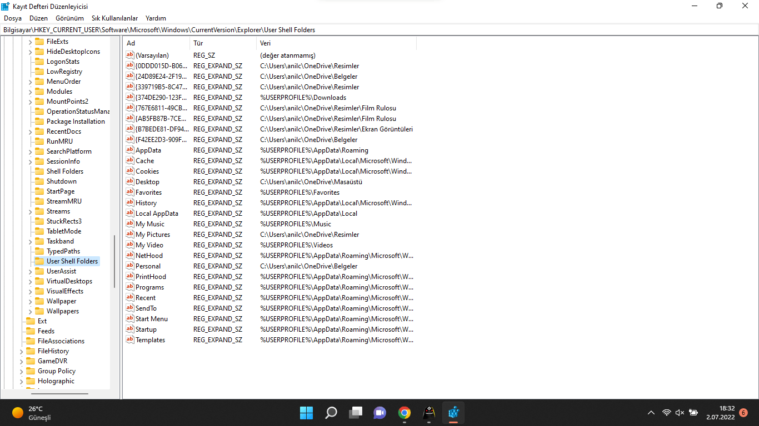Open the Windows Start button
The height and width of the screenshot is (426, 759).
306,413
